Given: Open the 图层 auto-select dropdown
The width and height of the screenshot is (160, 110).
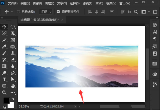Looking at the screenshot, I should [46, 12].
